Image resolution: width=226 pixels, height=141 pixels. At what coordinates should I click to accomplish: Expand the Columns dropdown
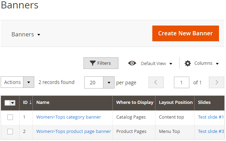202,63
